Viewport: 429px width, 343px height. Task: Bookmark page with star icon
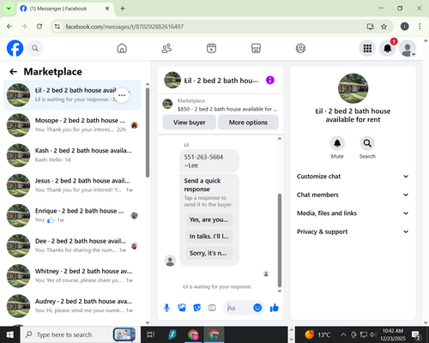click(384, 27)
